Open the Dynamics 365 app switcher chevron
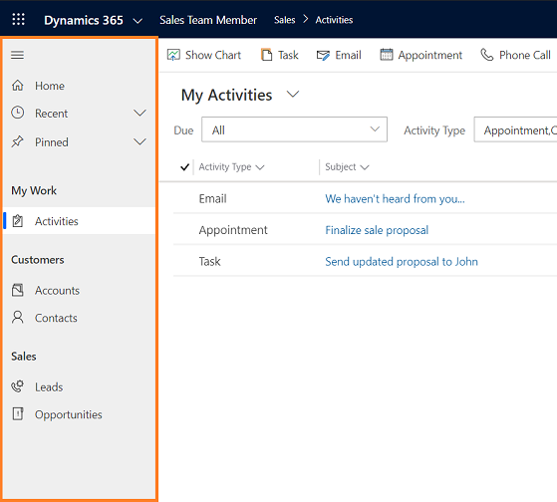The height and width of the screenshot is (502, 557). 138,21
